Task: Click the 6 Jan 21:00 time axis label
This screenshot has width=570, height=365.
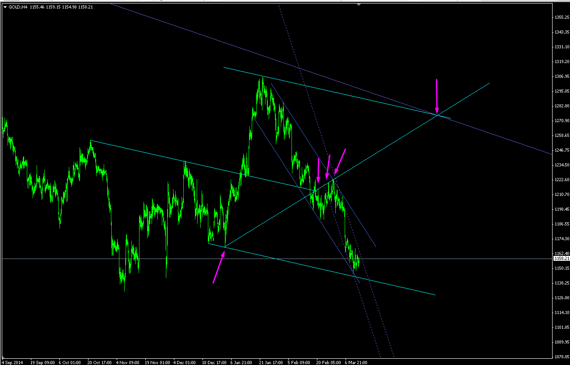Action: tap(242, 362)
